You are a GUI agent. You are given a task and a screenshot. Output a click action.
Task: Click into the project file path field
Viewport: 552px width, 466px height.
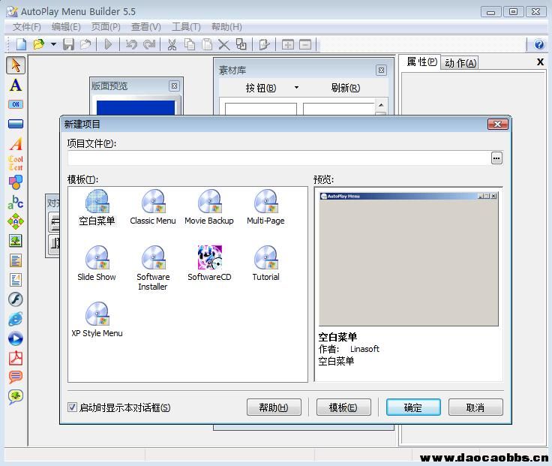277,158
